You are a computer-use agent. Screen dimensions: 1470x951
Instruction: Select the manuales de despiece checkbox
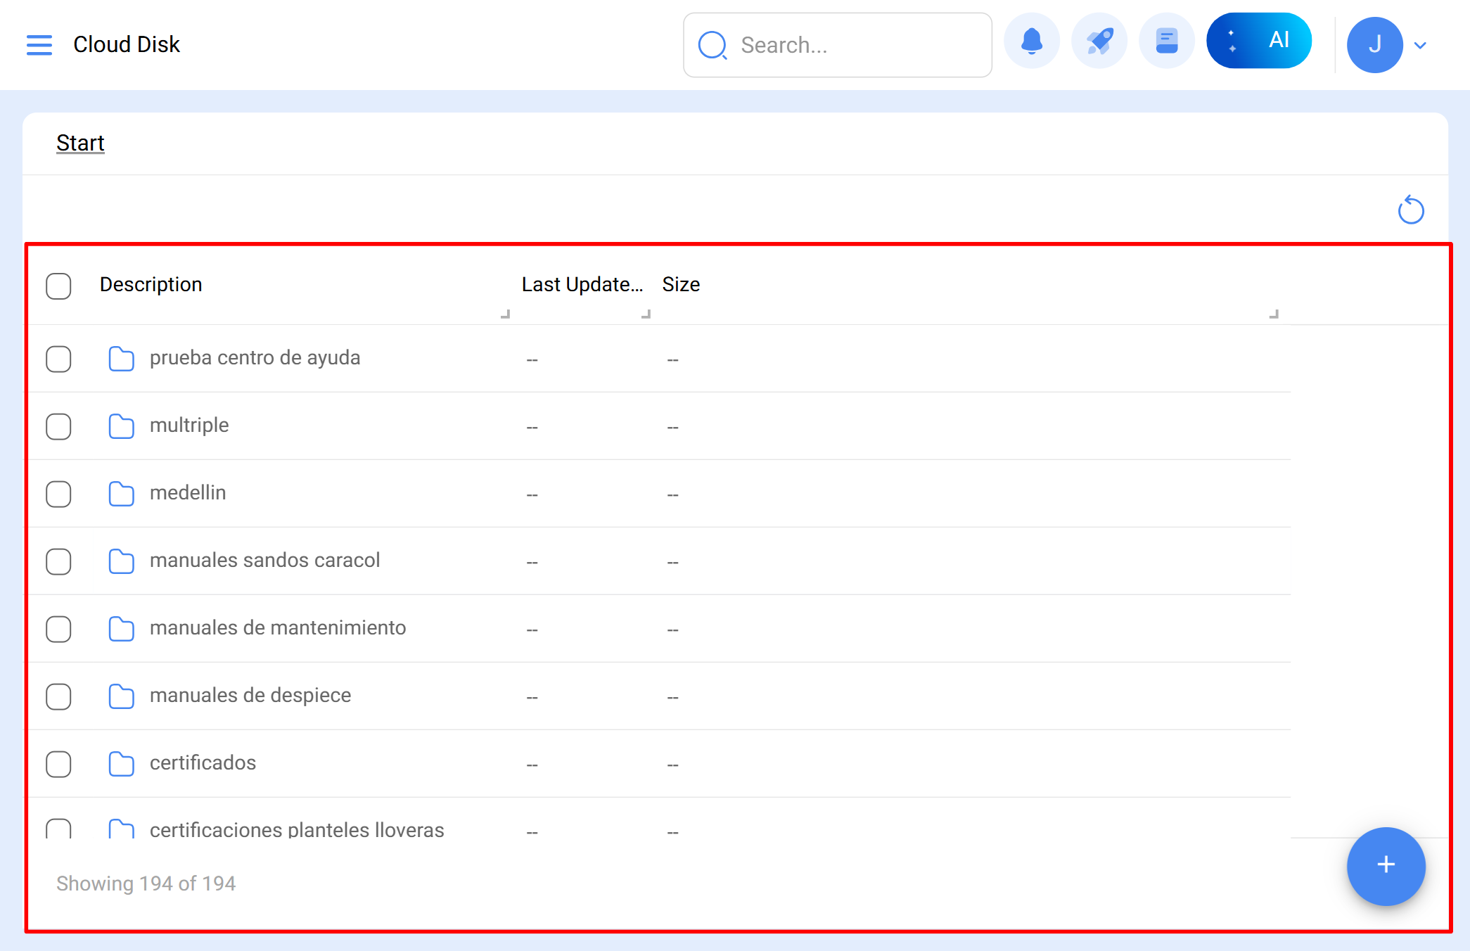pyautogui.click(x=58, y=696)
